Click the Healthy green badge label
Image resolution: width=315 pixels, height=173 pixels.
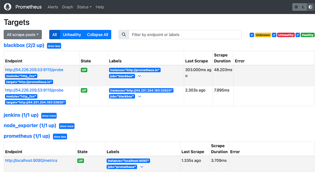pyautogui.click(x=307, y=35)
